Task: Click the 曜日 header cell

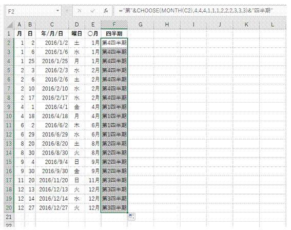Action: tap(76, 34)
